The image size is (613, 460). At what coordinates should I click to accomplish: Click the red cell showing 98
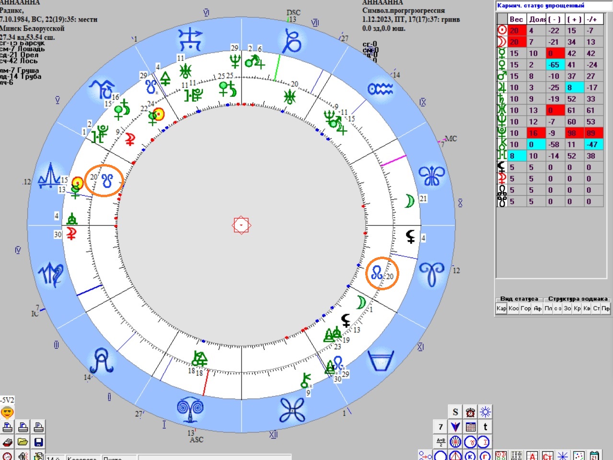click(x=574, y=133)
